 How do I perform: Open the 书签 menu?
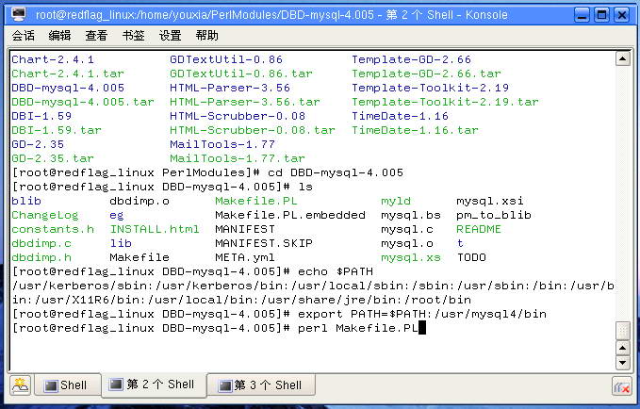click(134, 36)
